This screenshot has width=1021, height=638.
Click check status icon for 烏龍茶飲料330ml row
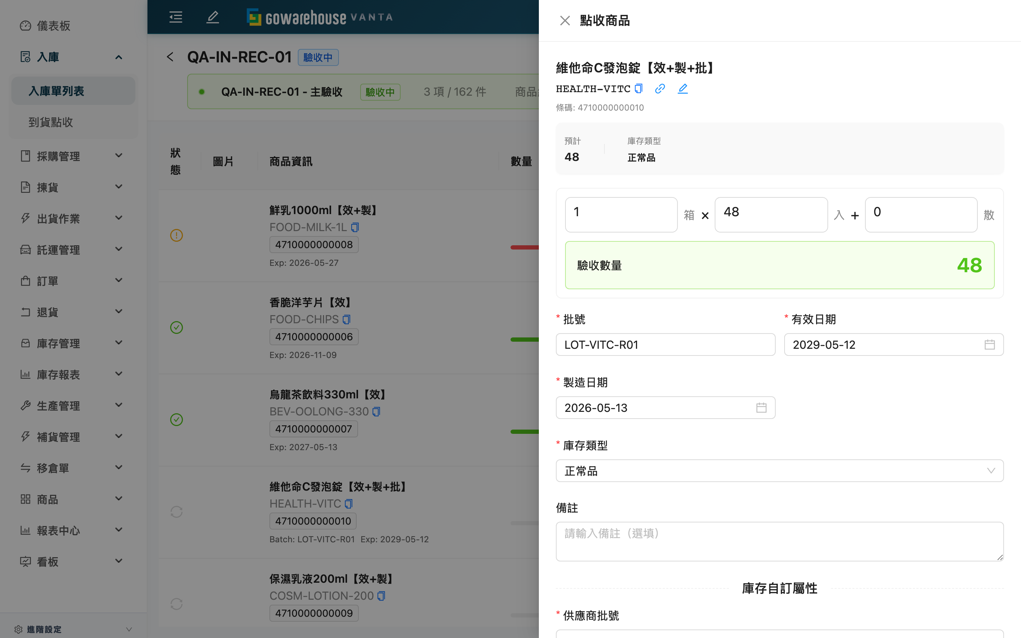(176, 419)
